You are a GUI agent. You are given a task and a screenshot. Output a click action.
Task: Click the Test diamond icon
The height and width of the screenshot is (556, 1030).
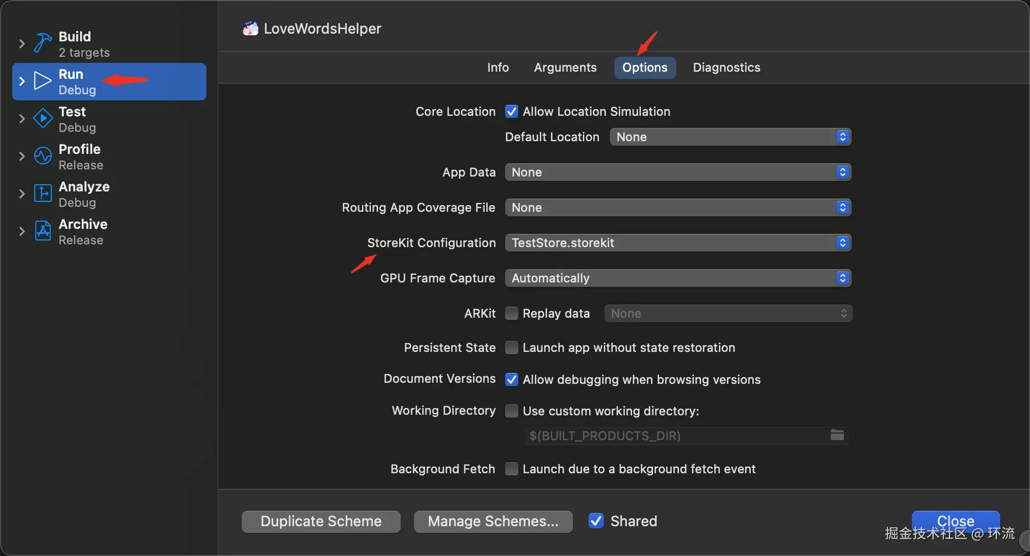[43, 119]
